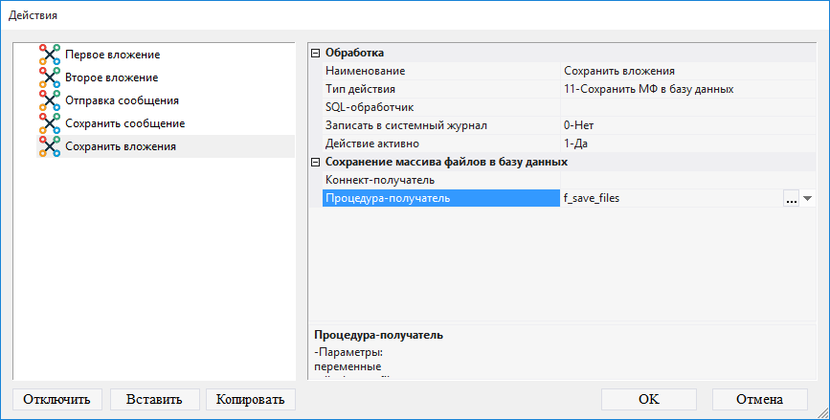Select Отправка сообщения in the action list

tap(122, 100)
